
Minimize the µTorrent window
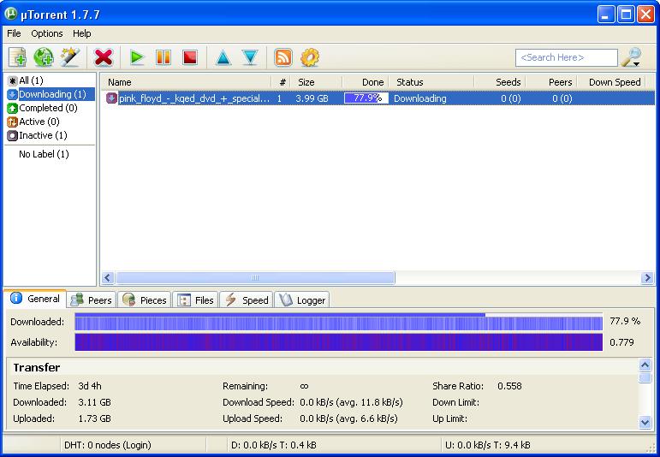pyautogui.click(x=606, y=15)
